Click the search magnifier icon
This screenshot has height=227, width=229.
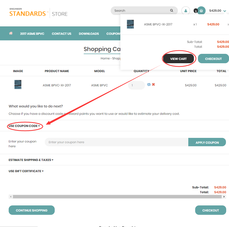coord(171,10)
